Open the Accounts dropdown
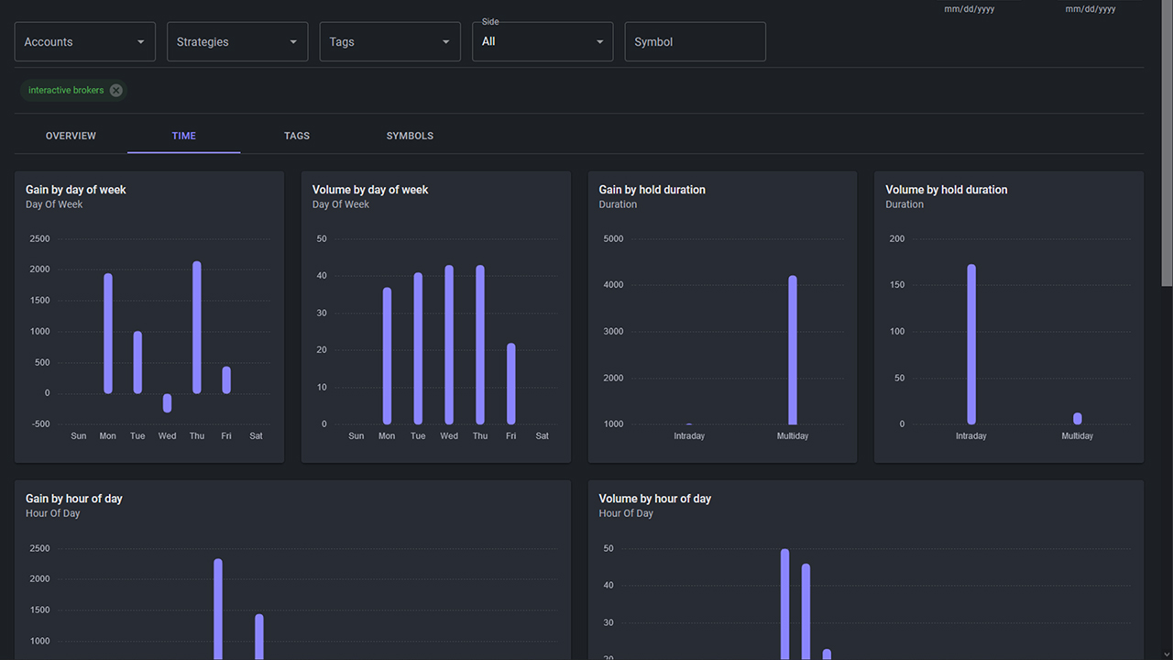The width and height of the screenshot is (1173, 660). pyautogui.click(x=84, y=42)
